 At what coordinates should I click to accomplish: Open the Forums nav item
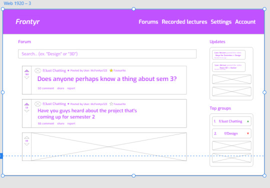point(148,22)
